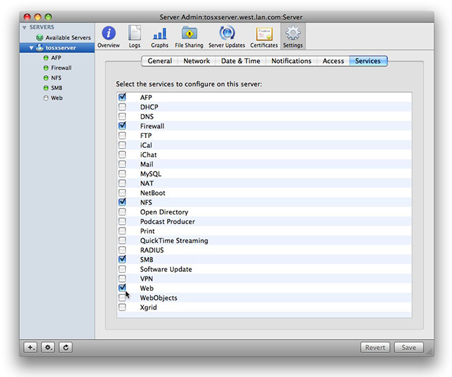The width and height of the screenshot is (452, 377).
Task: Select Available Servers label in sidebar
Action: (68, 38)
